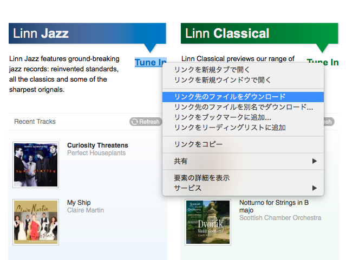Choose リンクをブックマークに追加... entry
The height and width of the screenshot is (260, 346).
(243, 117)
